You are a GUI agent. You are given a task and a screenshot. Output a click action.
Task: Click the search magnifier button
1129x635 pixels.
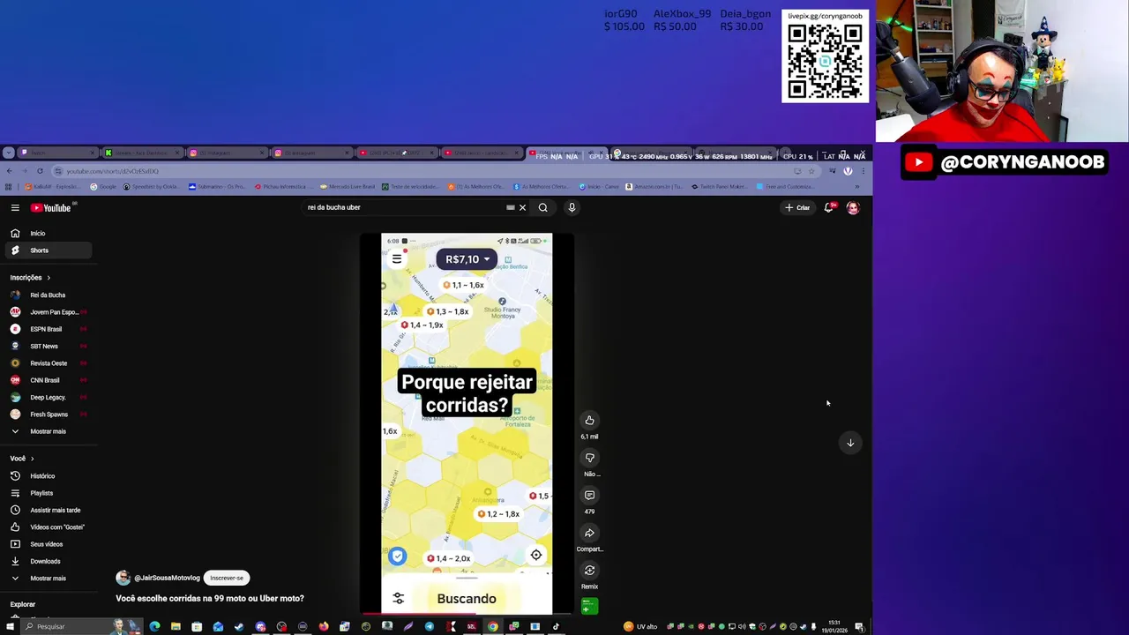(543, 208)
